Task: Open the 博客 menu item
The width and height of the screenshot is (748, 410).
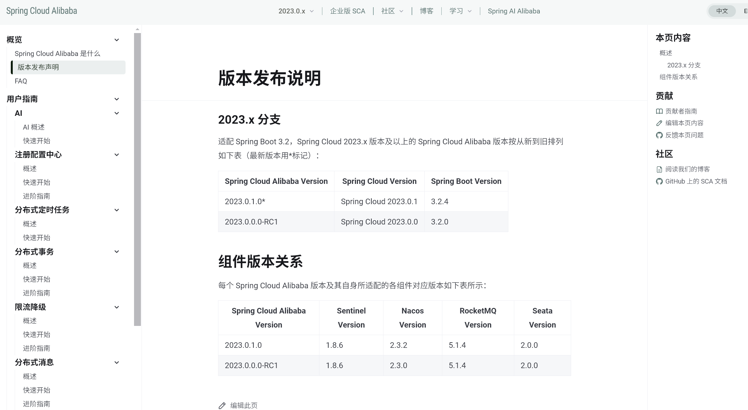Action: [426, 11]
